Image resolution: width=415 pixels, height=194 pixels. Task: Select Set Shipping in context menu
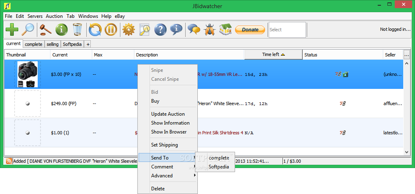point(168,145)
